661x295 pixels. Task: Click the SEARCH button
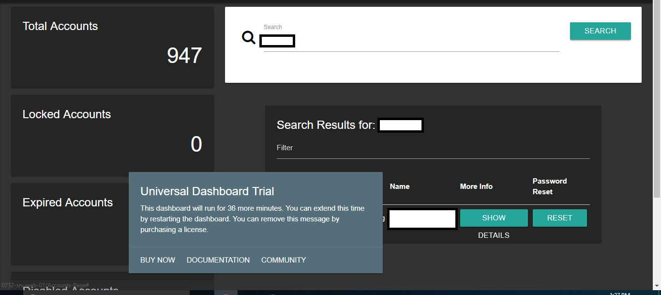point(600,31)
